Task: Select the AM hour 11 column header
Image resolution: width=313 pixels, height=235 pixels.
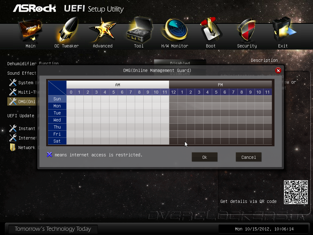Action: coord(165,92)
